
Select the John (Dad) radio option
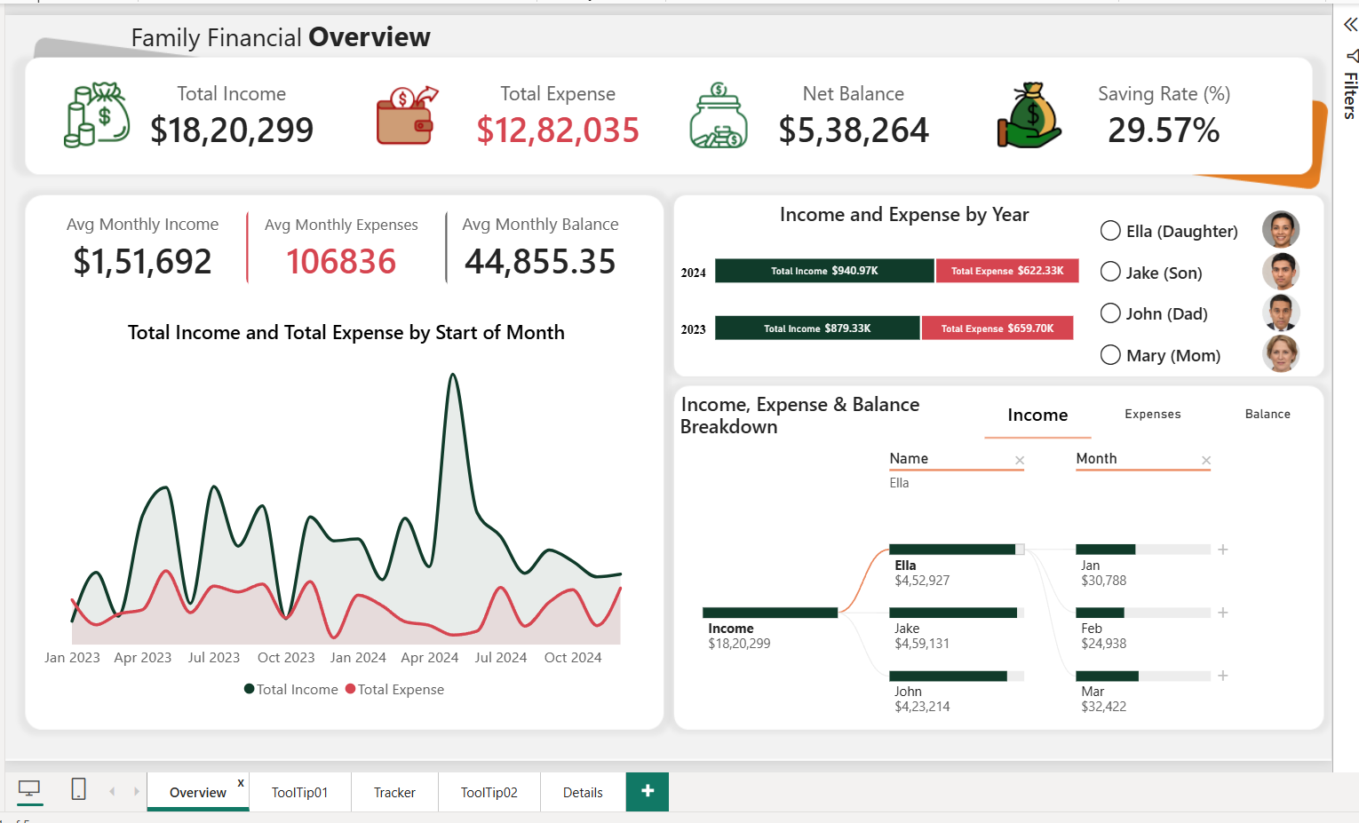(x=1110, y=313)
